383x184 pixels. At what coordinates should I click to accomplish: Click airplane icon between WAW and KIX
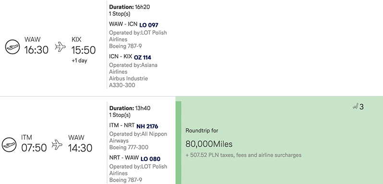[60, 47]
